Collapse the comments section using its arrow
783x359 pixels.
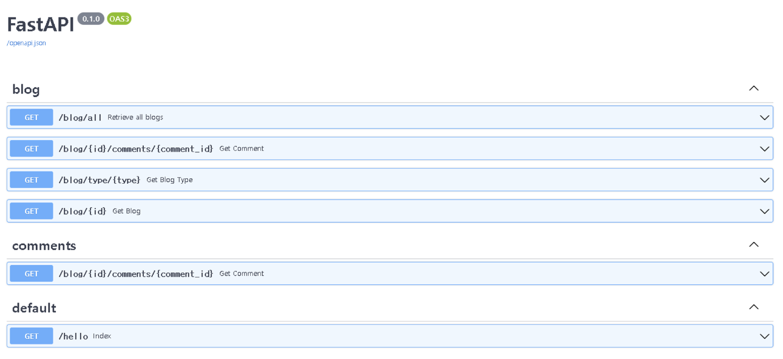click(753, 245)
